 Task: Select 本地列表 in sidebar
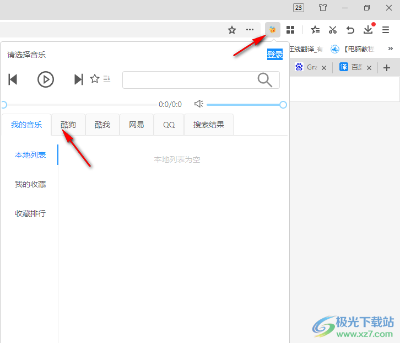(x=30, y=155)
